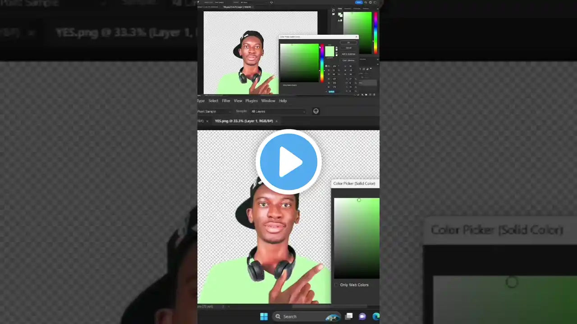Click the Help question mark icon top right

[x=371, y=2]
